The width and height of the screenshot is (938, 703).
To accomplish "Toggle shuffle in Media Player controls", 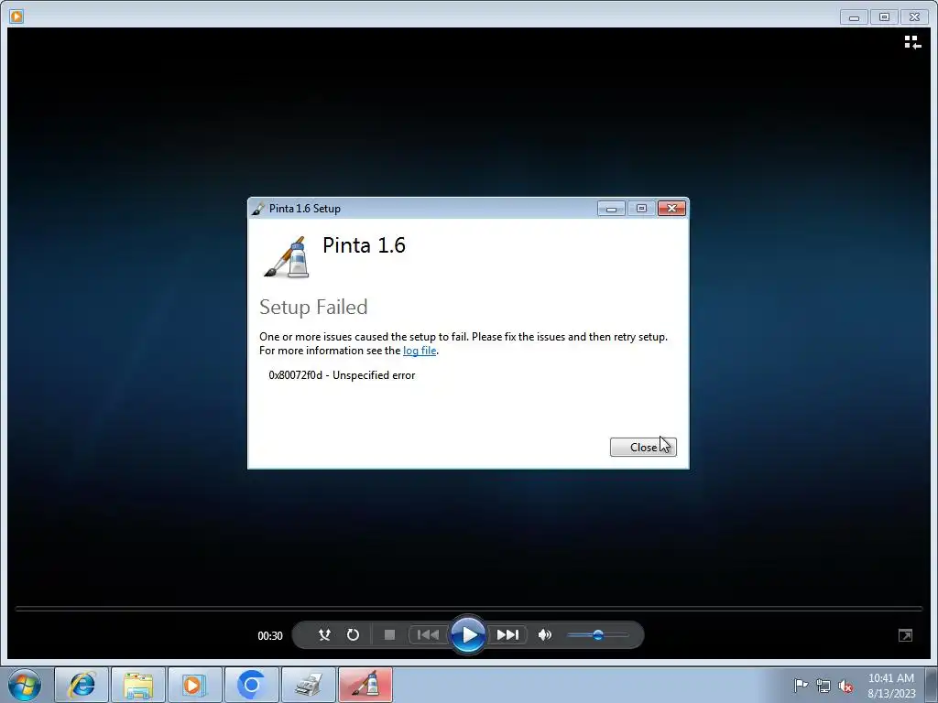I will click(x=324, y=635).
